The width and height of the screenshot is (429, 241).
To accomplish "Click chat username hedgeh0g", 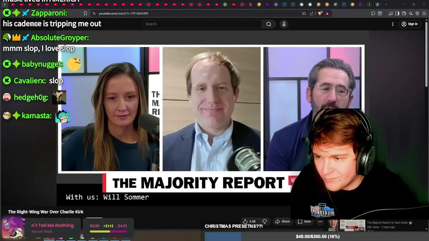I will point(31,97).
